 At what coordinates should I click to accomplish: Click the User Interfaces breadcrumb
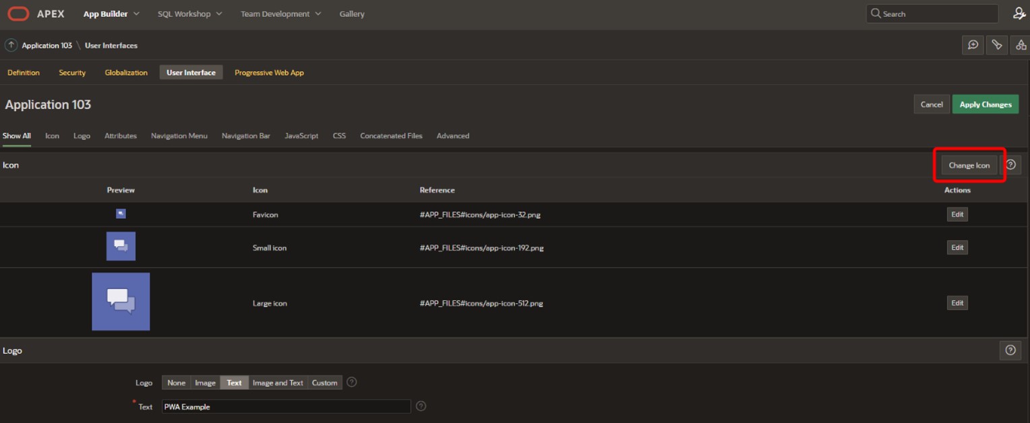pos(111,45)
